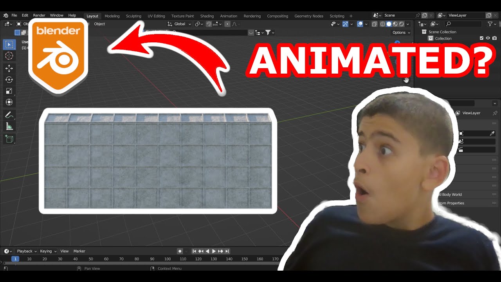Hide Collection with the eye icon
Viewport: 501px width, 282px height.
coord(488,38)
